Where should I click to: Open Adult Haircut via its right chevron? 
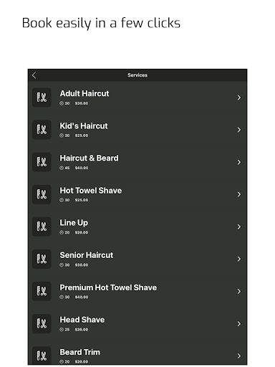coord(239,97)
